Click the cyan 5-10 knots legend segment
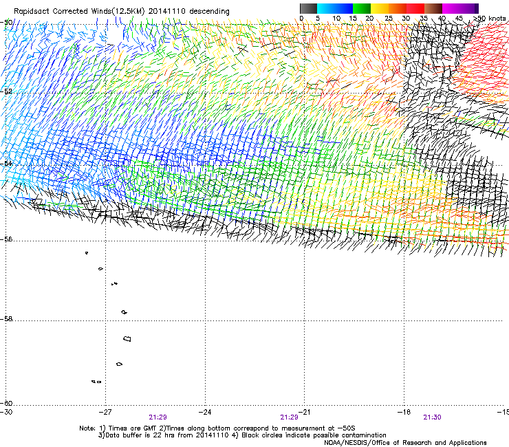 [x=326, y=8]
